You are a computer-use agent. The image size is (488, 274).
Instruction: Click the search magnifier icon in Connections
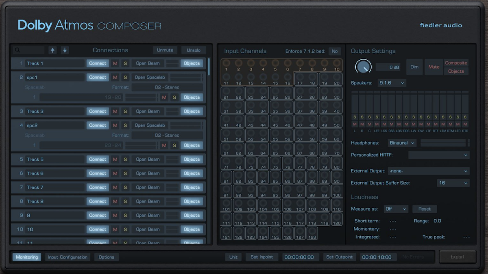[17, 50]
